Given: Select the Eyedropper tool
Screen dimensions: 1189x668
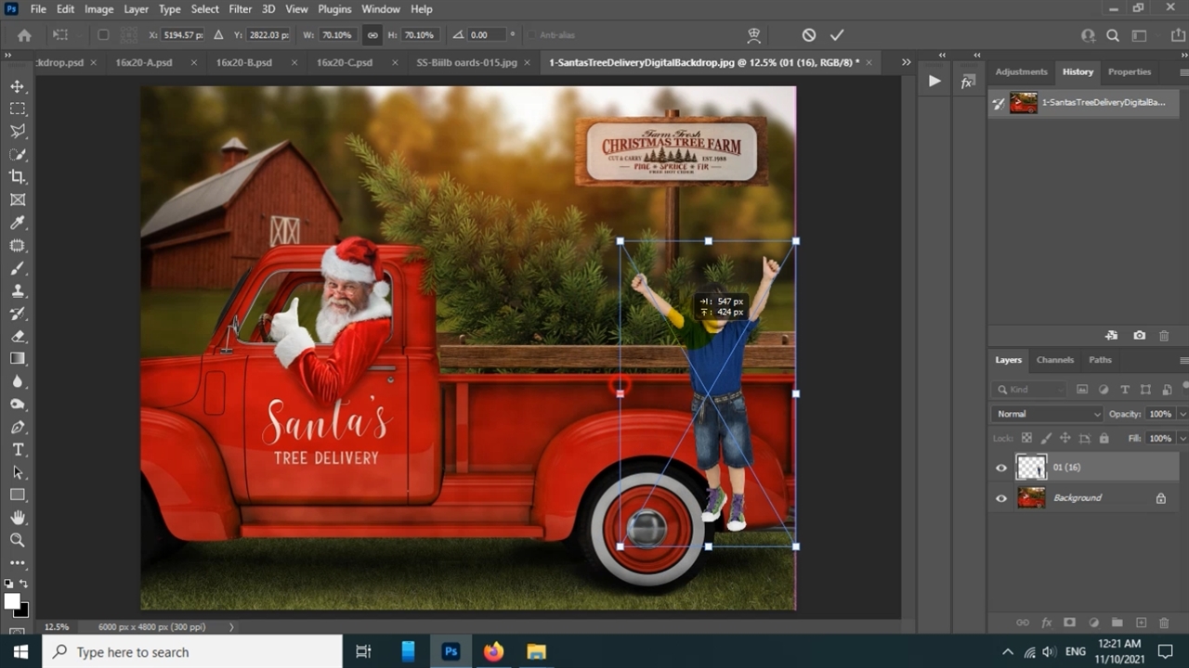Looking at the screenshot, I should tap(18, 223).
